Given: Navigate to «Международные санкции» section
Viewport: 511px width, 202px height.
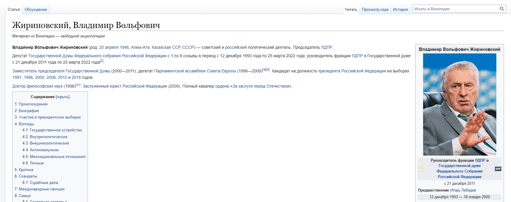Looking at the screenshot, I should (41, 189).
